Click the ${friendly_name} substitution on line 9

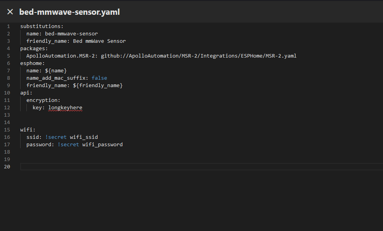pos(97,85)
